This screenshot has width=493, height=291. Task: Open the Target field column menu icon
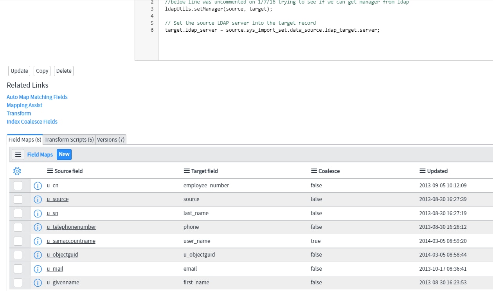(x=186, y=171)
